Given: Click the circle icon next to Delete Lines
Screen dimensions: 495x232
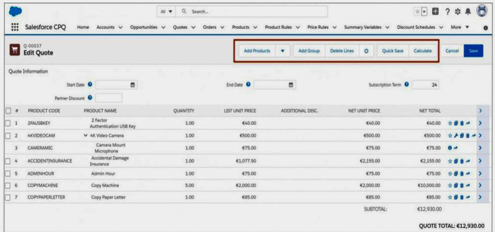Looking at the screenshot, I should coord(366,51).
